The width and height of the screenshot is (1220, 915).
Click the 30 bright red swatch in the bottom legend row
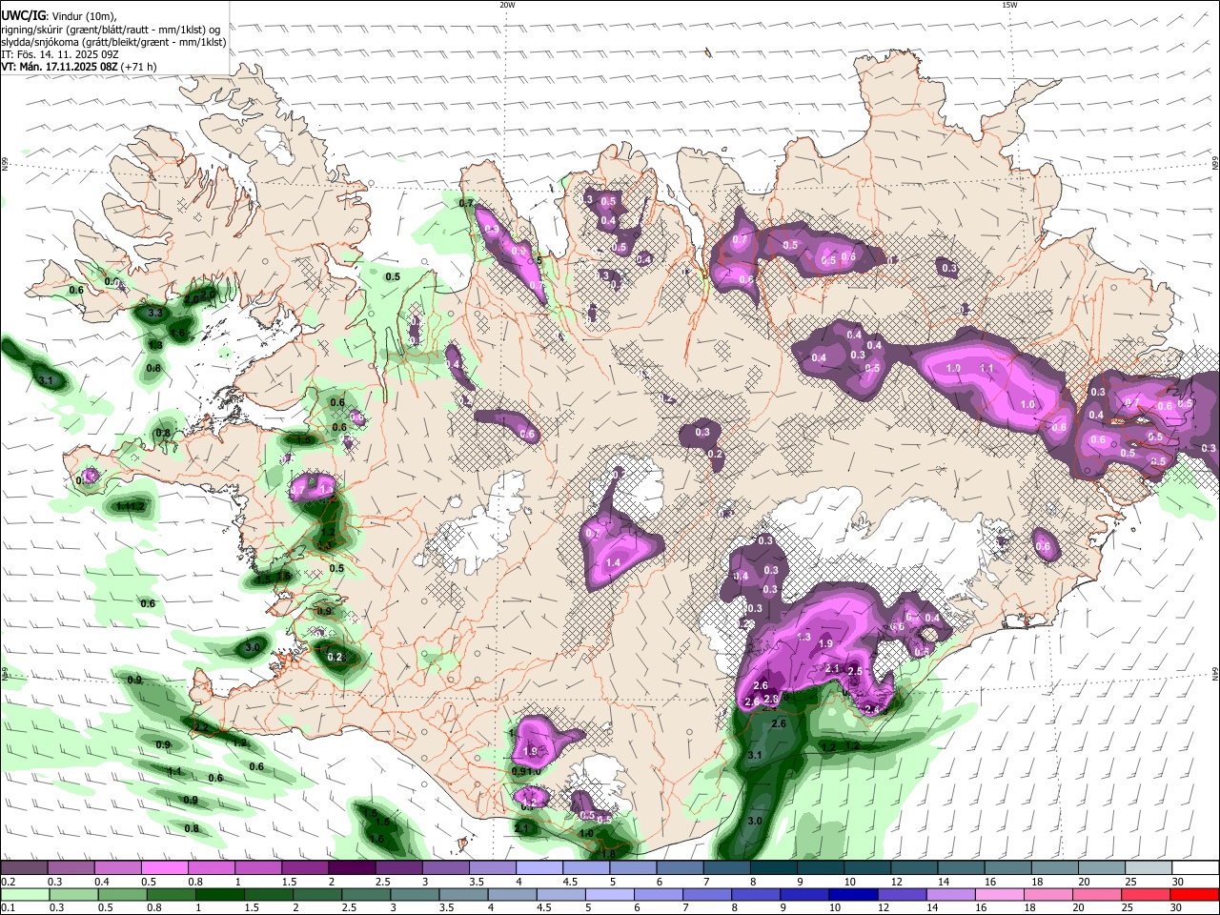pyautogui.click(x=1195, y=894)
